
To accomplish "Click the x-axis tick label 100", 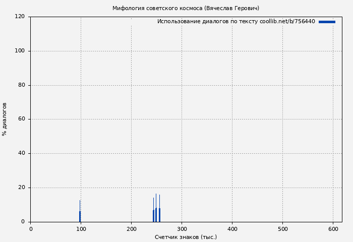I will click(x=81, y=229).
